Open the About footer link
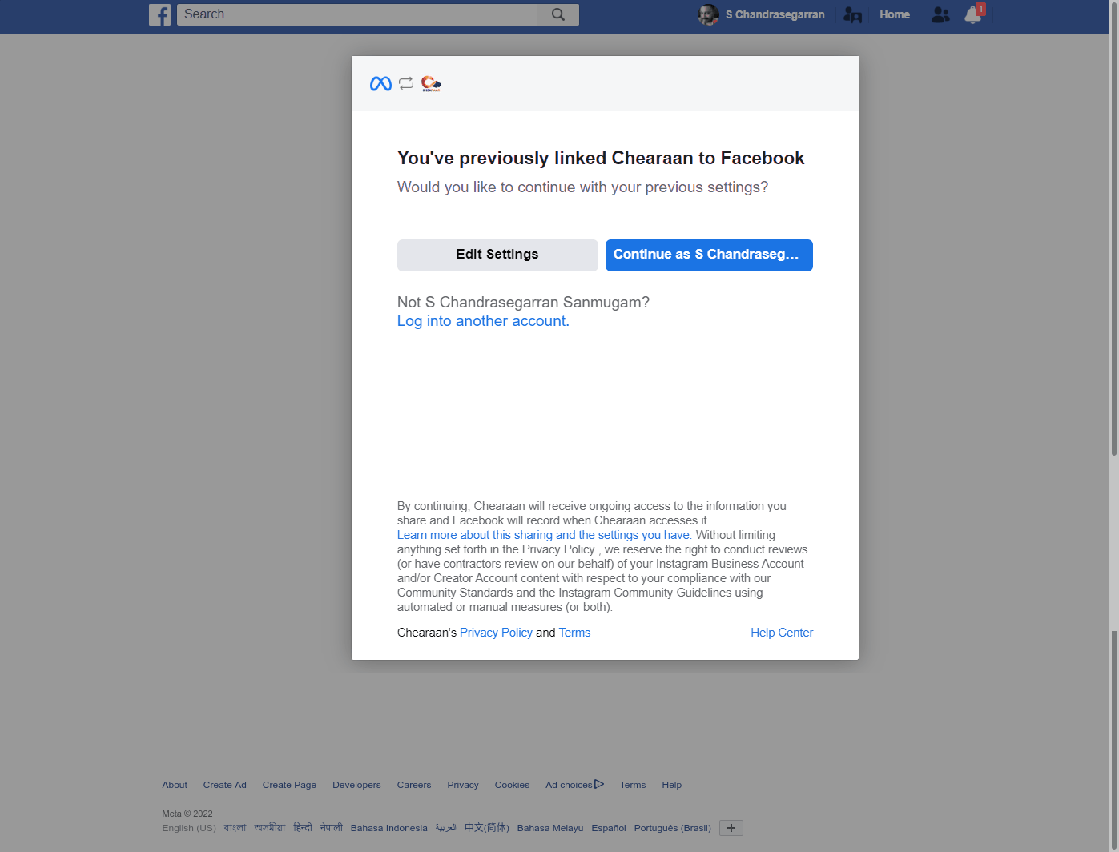The height and width of the screenshot is (852, 1119). click(175, 785)
